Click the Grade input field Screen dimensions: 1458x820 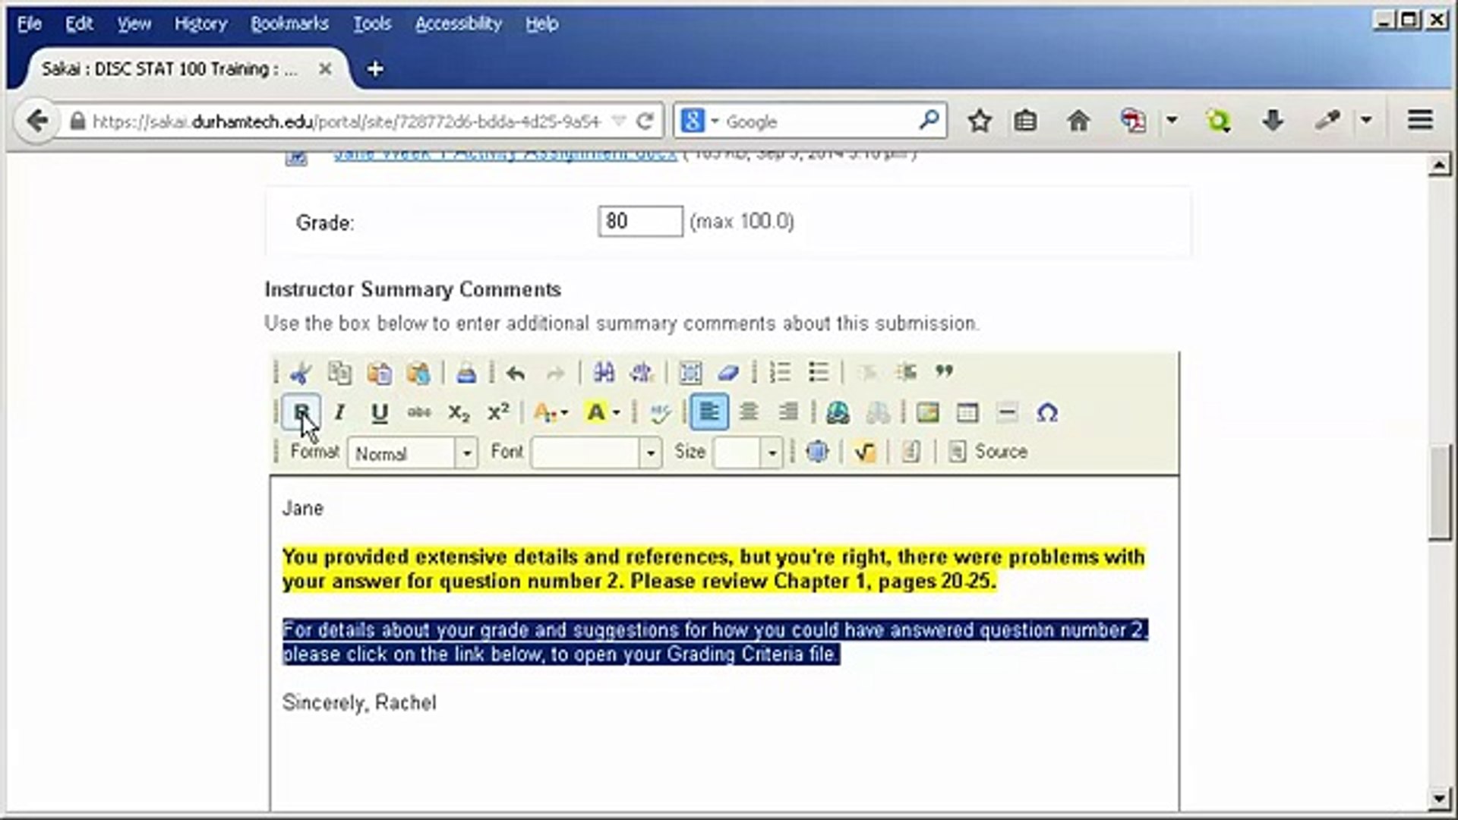click(x=639, y=221)
